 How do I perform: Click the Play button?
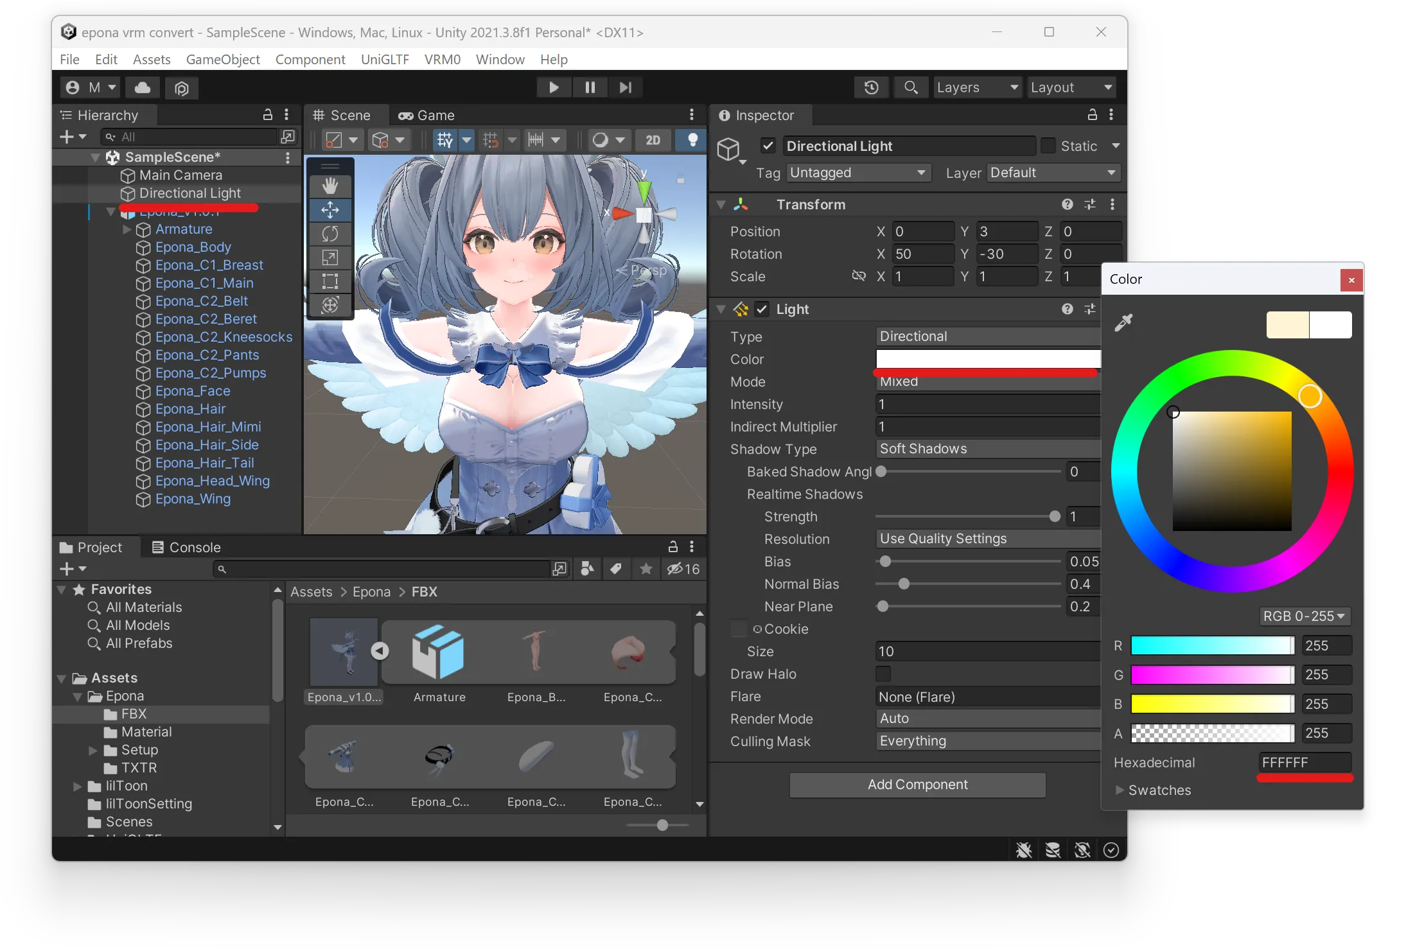554,87
